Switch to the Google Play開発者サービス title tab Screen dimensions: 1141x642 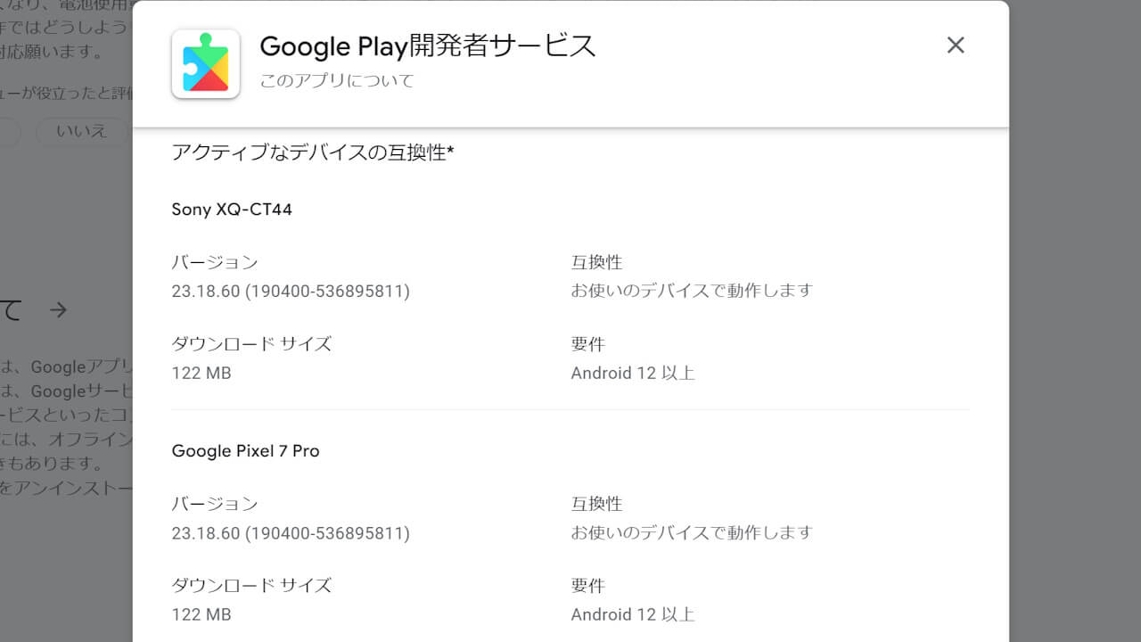click(x=428, y=46)
